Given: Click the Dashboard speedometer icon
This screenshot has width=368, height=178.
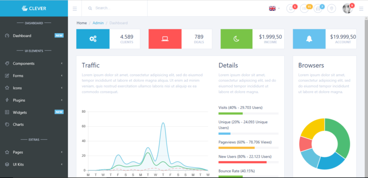Looking at the screenshot, I should pos(7,36).
